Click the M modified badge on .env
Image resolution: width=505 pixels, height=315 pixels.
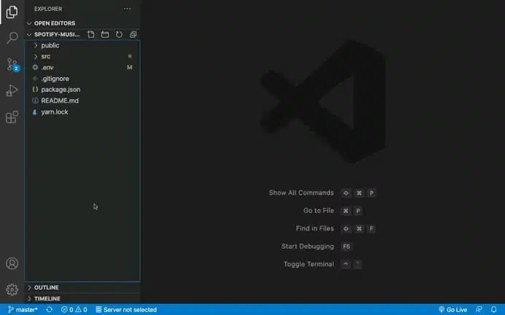coord(129,67)
